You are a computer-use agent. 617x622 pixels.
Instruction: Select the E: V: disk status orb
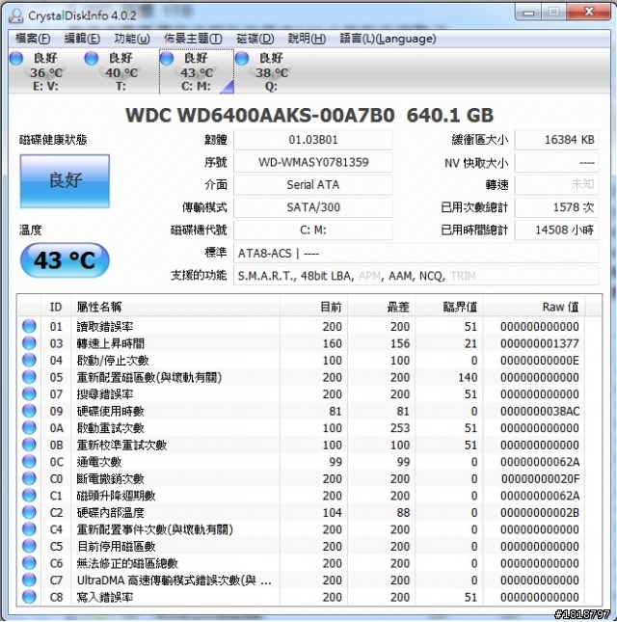(16, 58)
